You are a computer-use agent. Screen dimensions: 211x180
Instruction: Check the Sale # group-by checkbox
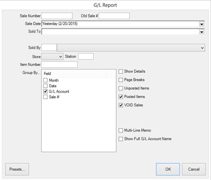(x=45, y=97)
